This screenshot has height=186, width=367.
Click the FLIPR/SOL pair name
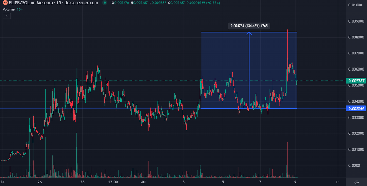[20, 3]
